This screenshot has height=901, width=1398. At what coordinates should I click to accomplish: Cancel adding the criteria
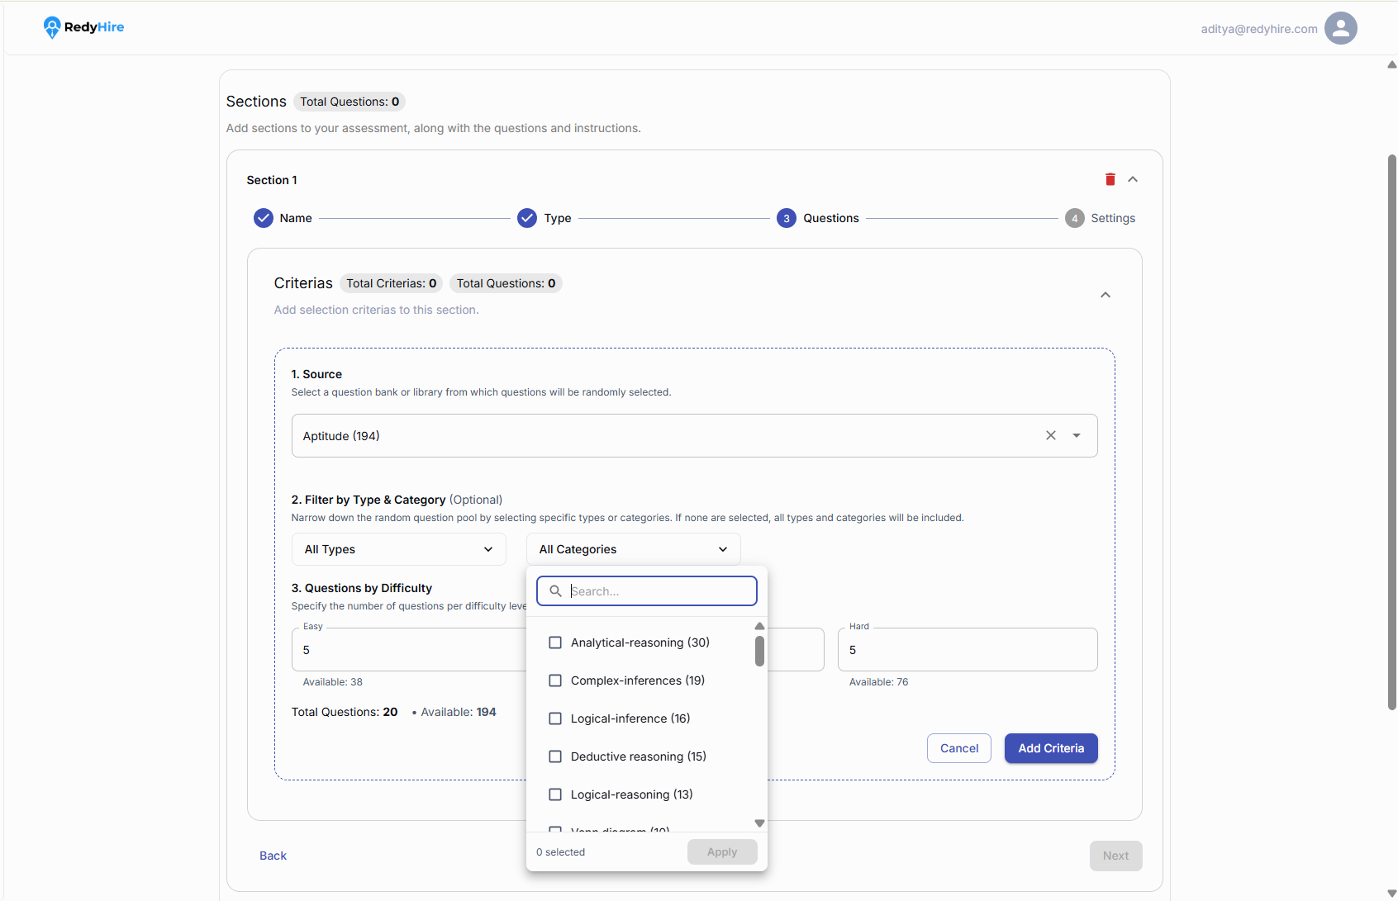(959, 748)
